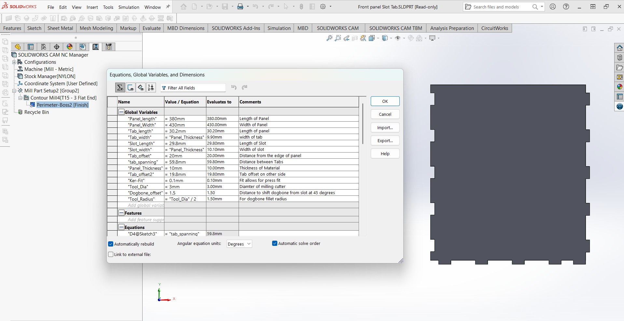Switch to the Evaluate tab
This screenshot has width=624, height=321.
152,28
